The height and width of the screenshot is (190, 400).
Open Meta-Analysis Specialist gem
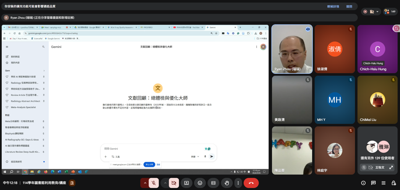click(23, 107)
